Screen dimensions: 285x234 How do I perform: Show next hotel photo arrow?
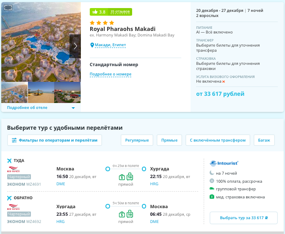75,46
